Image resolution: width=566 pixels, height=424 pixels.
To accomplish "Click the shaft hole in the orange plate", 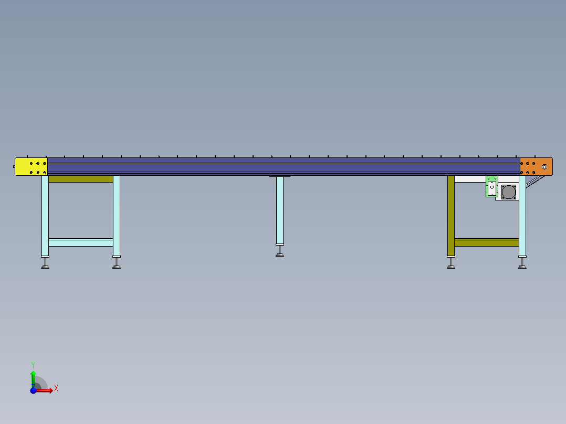I will 544,167.
